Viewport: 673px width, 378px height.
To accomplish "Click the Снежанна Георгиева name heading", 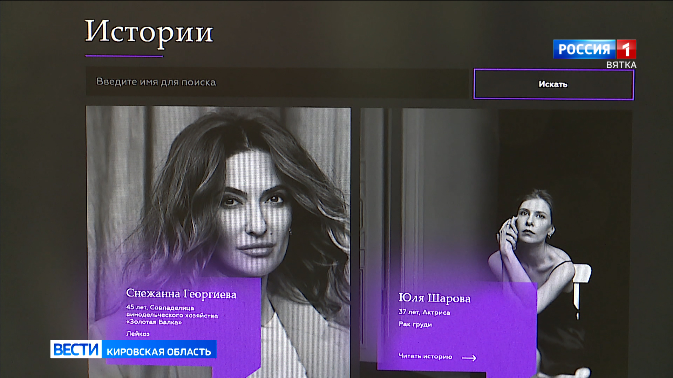I will 181,294.
